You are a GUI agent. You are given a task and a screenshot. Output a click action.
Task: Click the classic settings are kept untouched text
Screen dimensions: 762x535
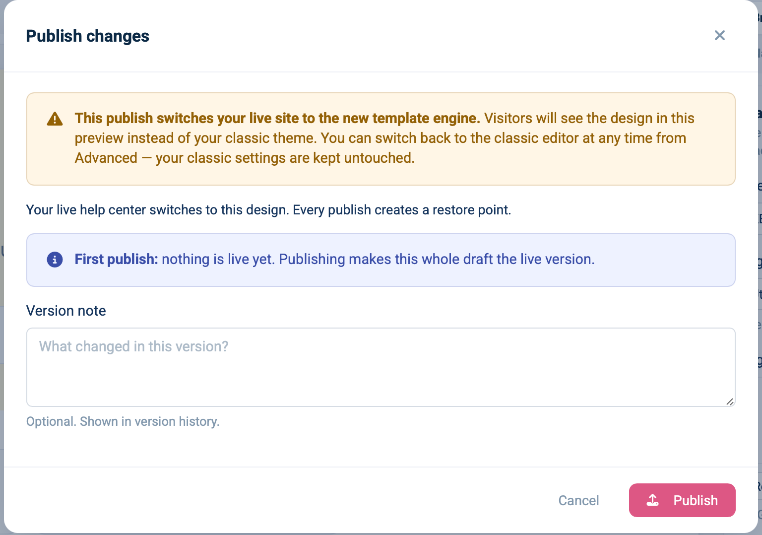pyautogui.click(x=285, y=158)
